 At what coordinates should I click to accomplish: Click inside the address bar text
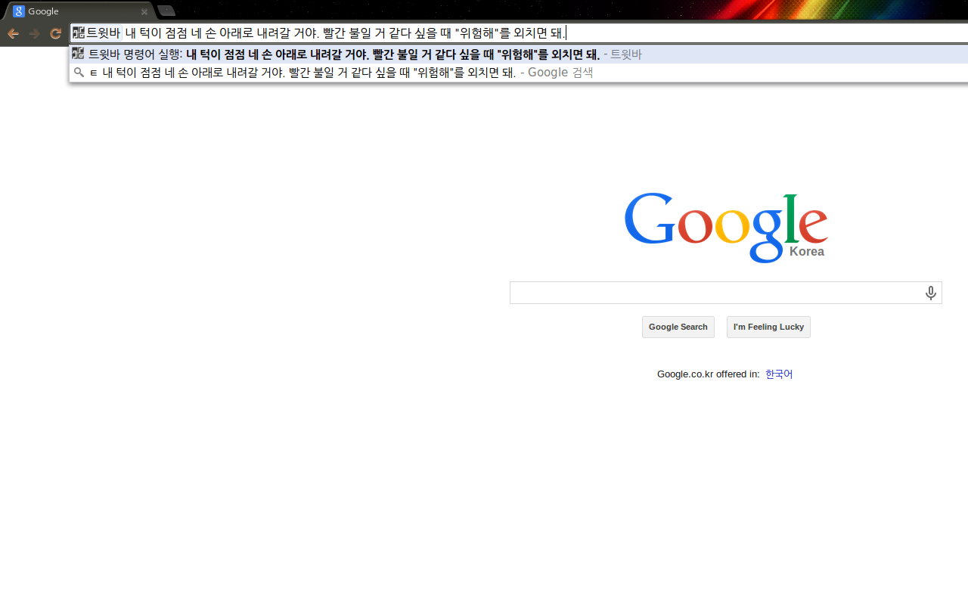345,33
